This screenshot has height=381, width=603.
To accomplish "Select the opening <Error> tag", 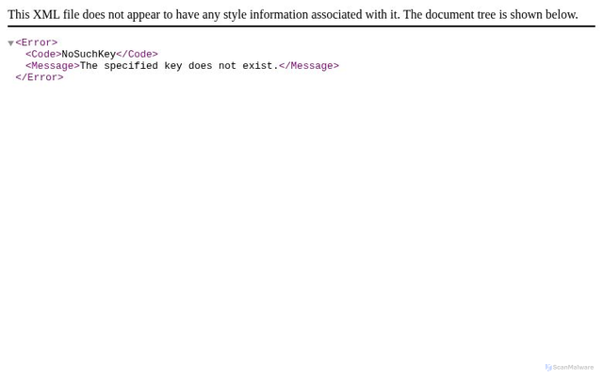I will point(37,42).
